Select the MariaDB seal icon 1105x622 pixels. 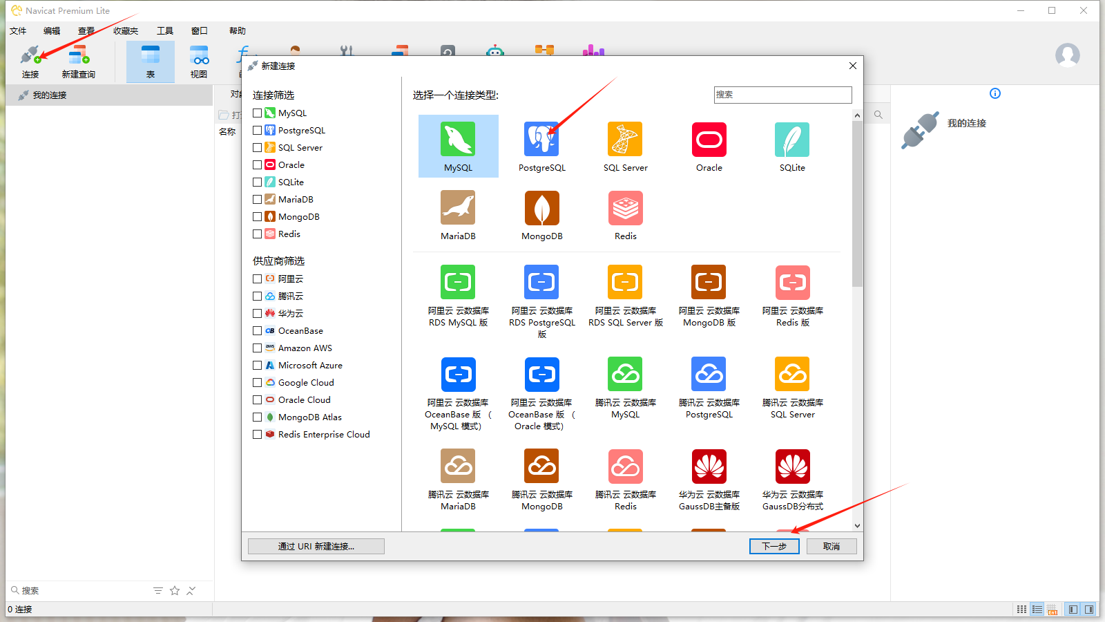pos(458,207)
